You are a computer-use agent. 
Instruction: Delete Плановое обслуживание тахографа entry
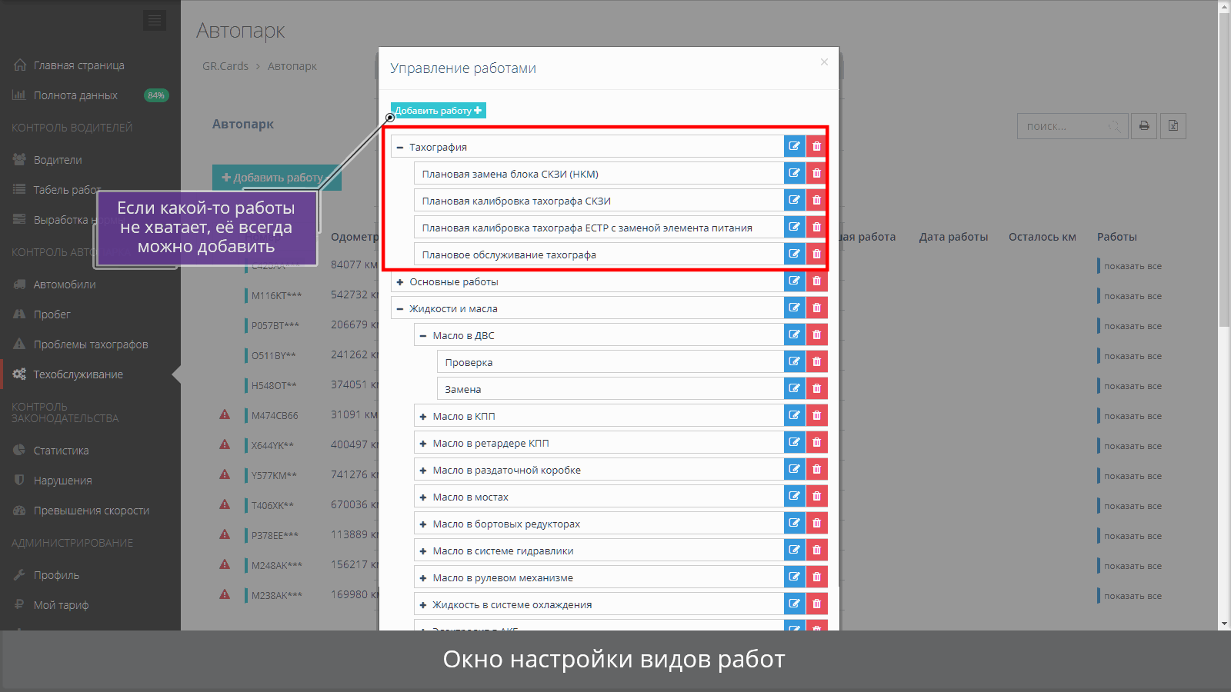pyautogui.click(x=816, y=254)
